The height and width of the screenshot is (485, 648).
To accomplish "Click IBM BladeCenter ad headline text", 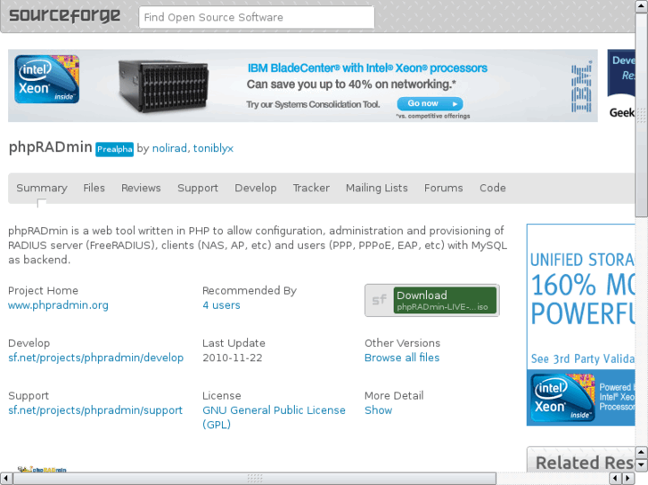I will click(367, 69).
